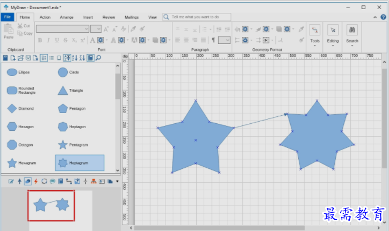
Task: Pick the Rounded Rectangle shape
Action: (21, 91)
